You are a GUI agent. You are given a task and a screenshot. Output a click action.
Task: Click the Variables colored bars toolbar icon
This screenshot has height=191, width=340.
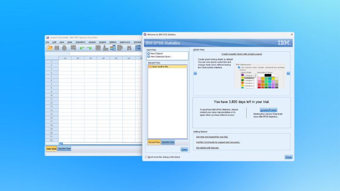click(113, 48)
